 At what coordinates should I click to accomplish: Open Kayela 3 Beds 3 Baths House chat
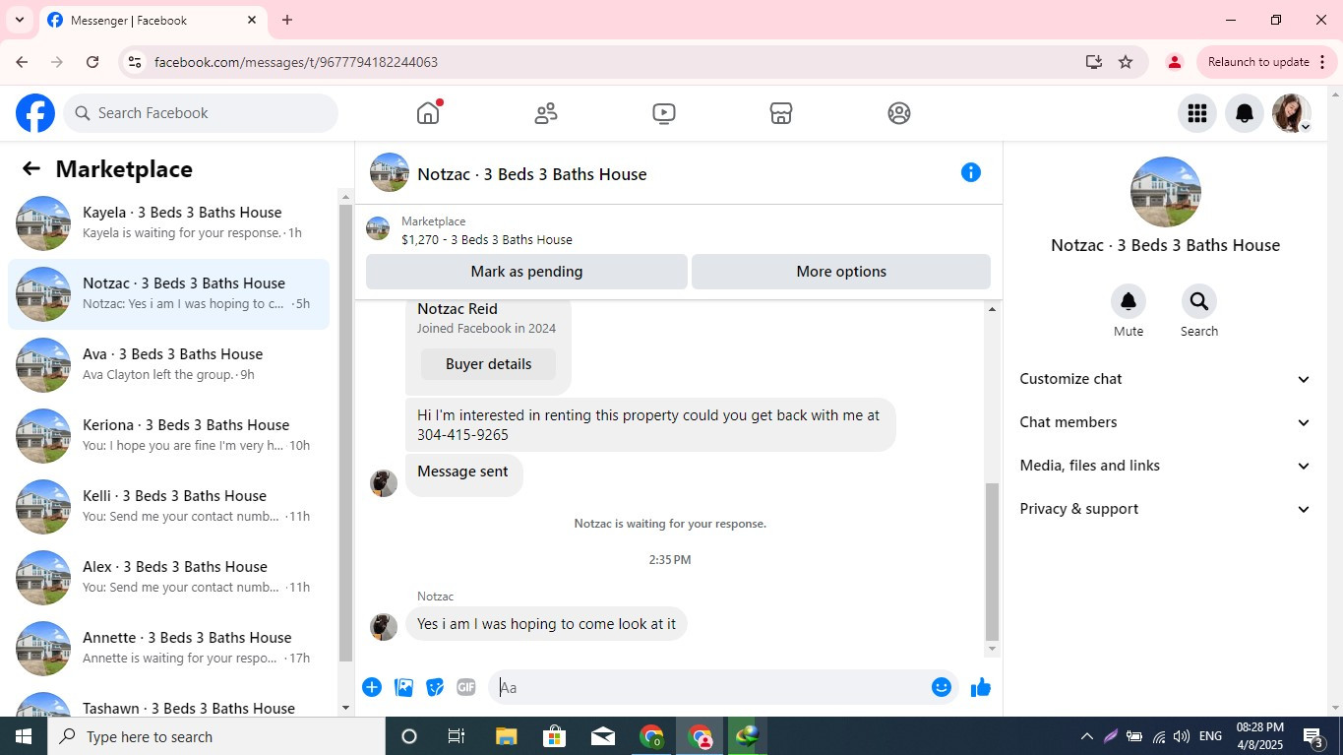[x=169, y=223]
